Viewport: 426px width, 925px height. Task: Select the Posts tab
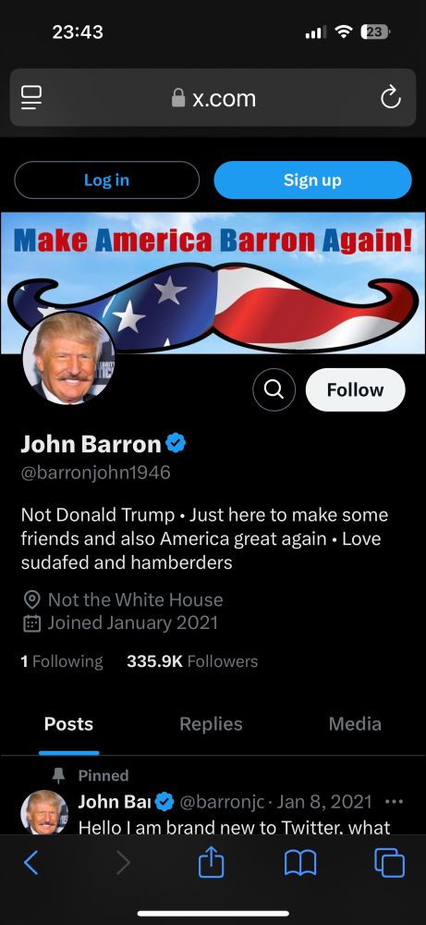point(68,724)
